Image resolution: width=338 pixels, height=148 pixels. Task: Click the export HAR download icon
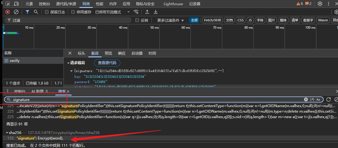pyautogui.click(x=156, y=12)
